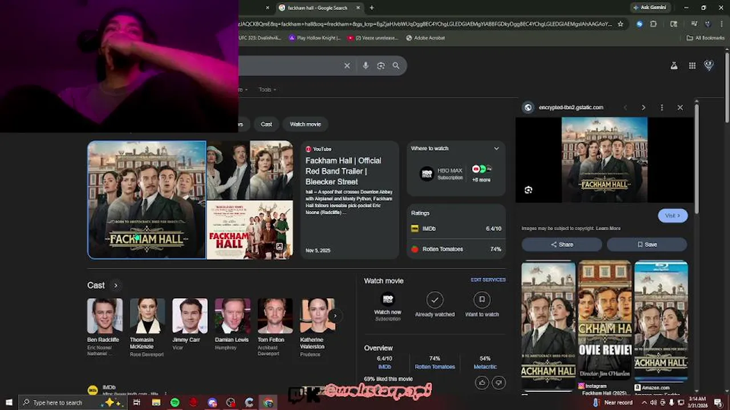This screenshot has width=730, height=410.
Task: Open IMDb rating 6.4/10 row
Action: pos(456,228)
